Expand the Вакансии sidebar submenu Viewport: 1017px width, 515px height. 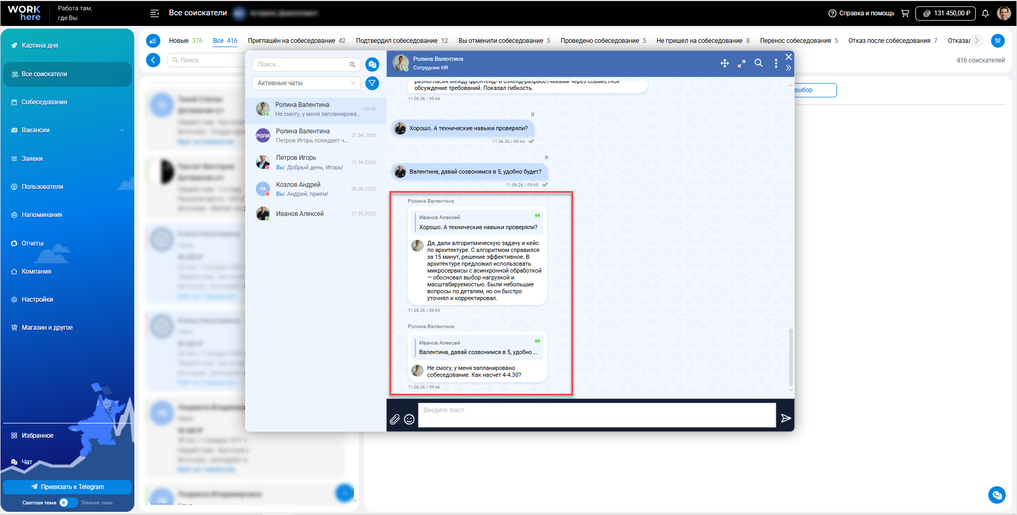[x=122, y=130]
